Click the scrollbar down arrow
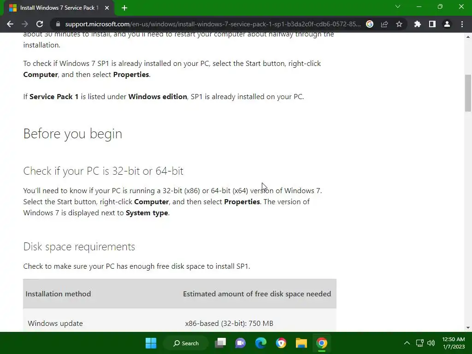Screen dimensions: 472x354 468,328
